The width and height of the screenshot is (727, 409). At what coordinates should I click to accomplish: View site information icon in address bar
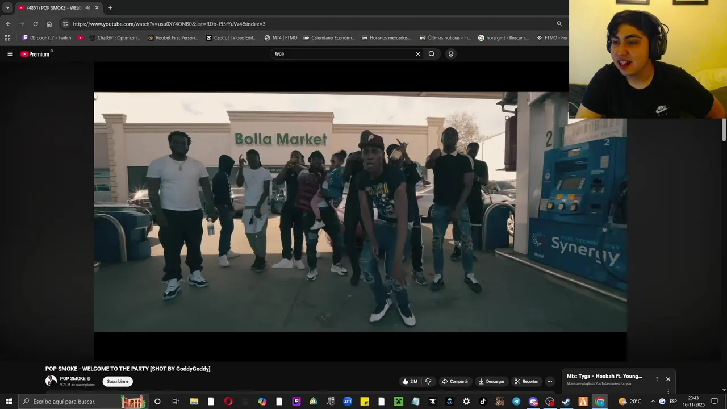click(65, 24)
